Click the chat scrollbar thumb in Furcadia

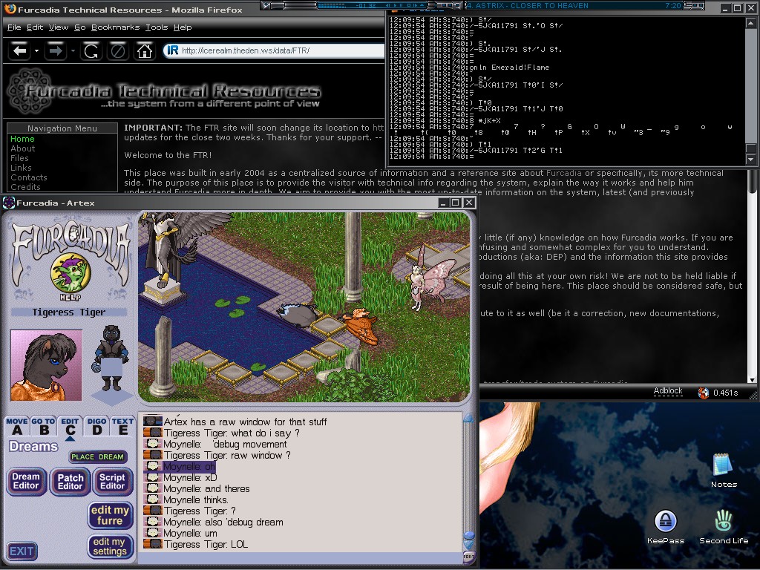click(469, 536)
